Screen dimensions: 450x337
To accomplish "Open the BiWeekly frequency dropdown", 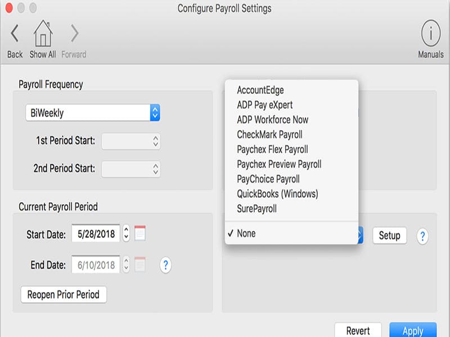I will coord(93,113).
